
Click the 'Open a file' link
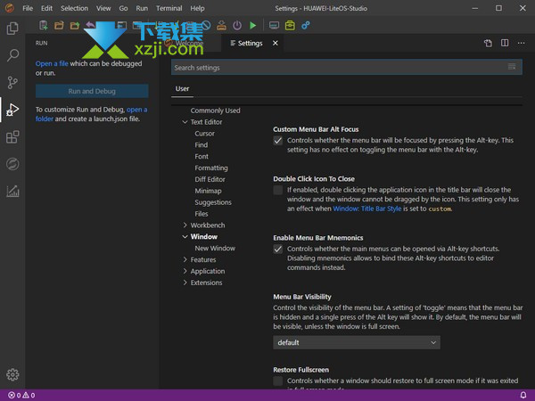coord(52,63)
